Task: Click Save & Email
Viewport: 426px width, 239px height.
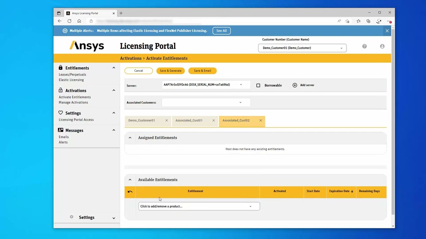Action: tap(202, 71)
